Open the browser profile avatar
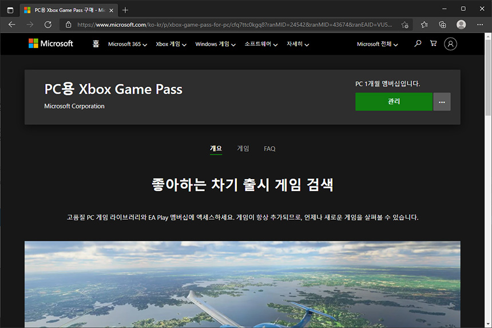 (x=461, y=25)
